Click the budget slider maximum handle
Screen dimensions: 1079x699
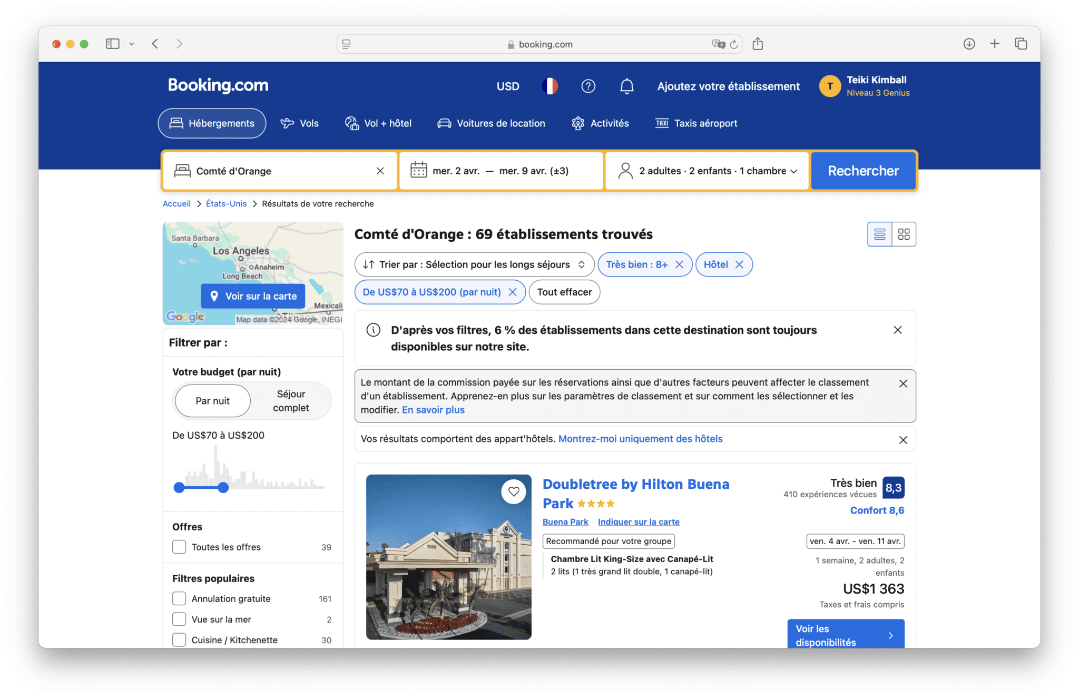[x=223, y=487]
